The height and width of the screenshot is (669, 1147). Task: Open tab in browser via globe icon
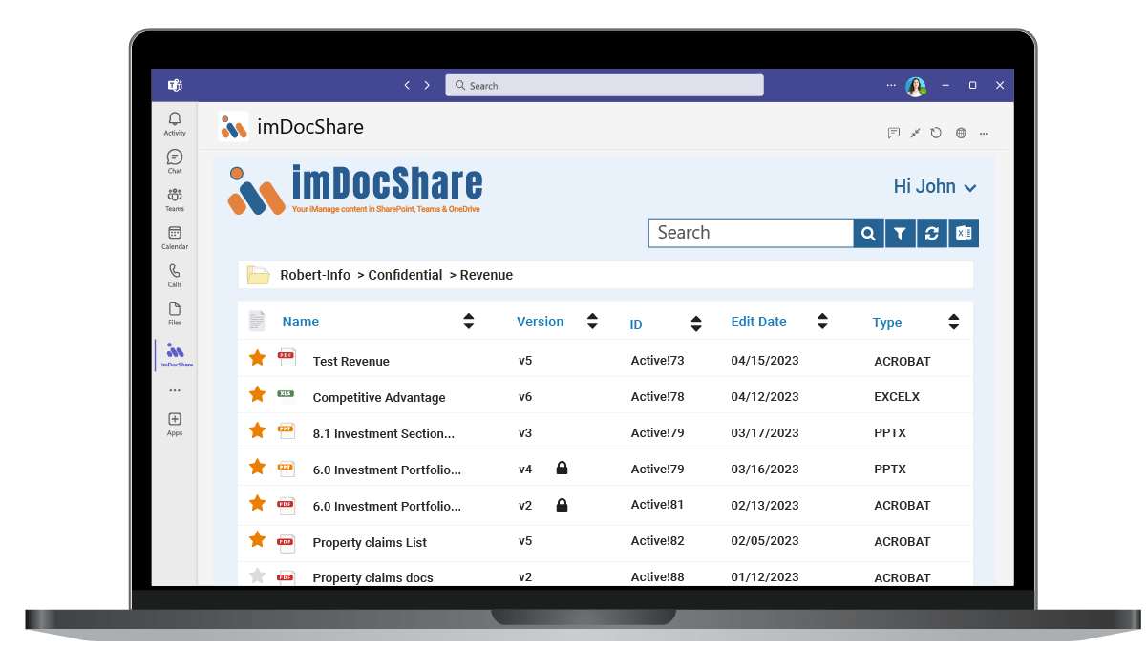pos(962,133)
